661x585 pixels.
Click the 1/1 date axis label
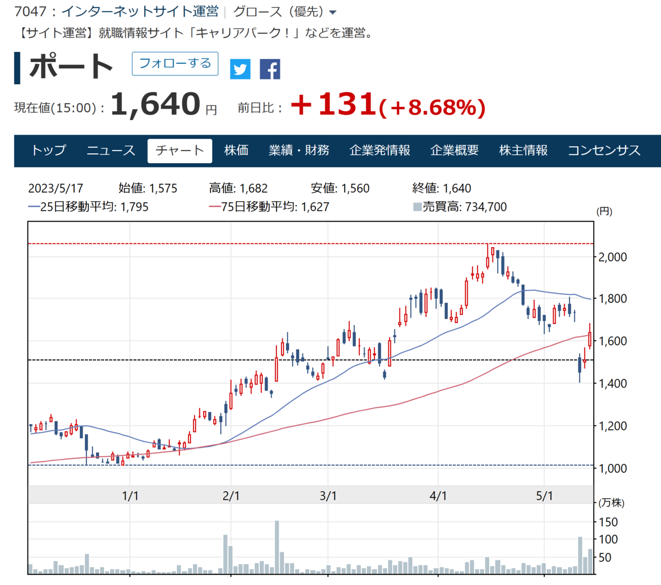pos(130,496)
